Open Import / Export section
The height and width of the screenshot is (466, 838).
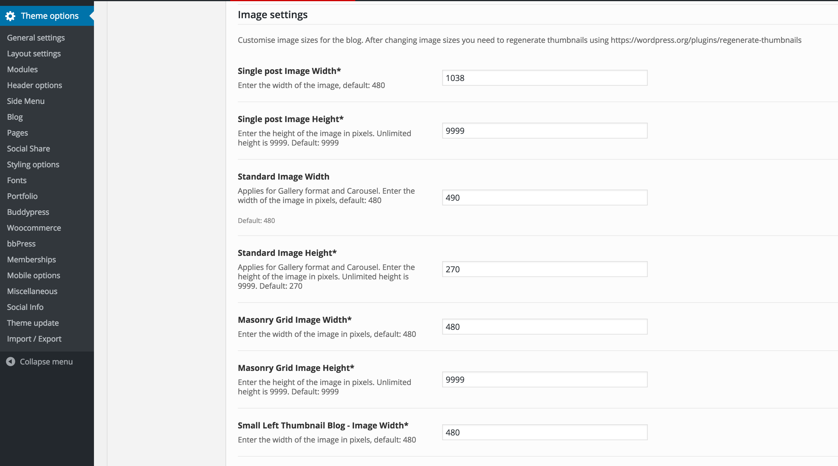[x=34, y=339]
